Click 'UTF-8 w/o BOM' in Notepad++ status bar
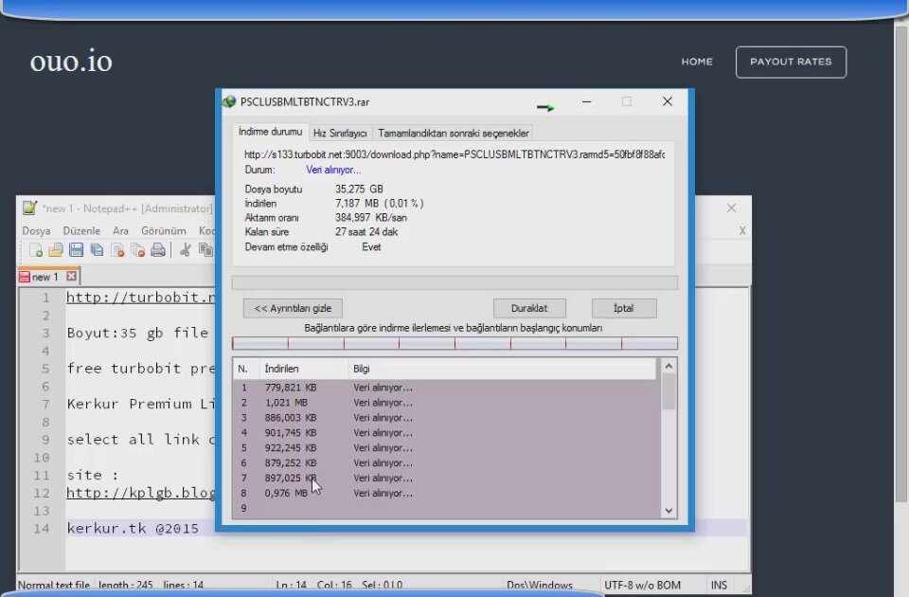 click(642, 585)
